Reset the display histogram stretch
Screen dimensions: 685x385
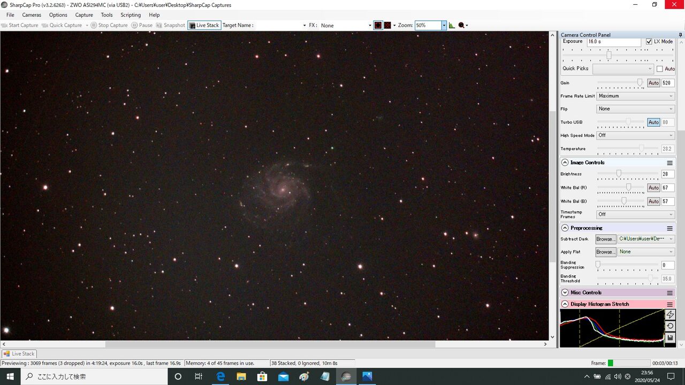[x=669, y=326]
